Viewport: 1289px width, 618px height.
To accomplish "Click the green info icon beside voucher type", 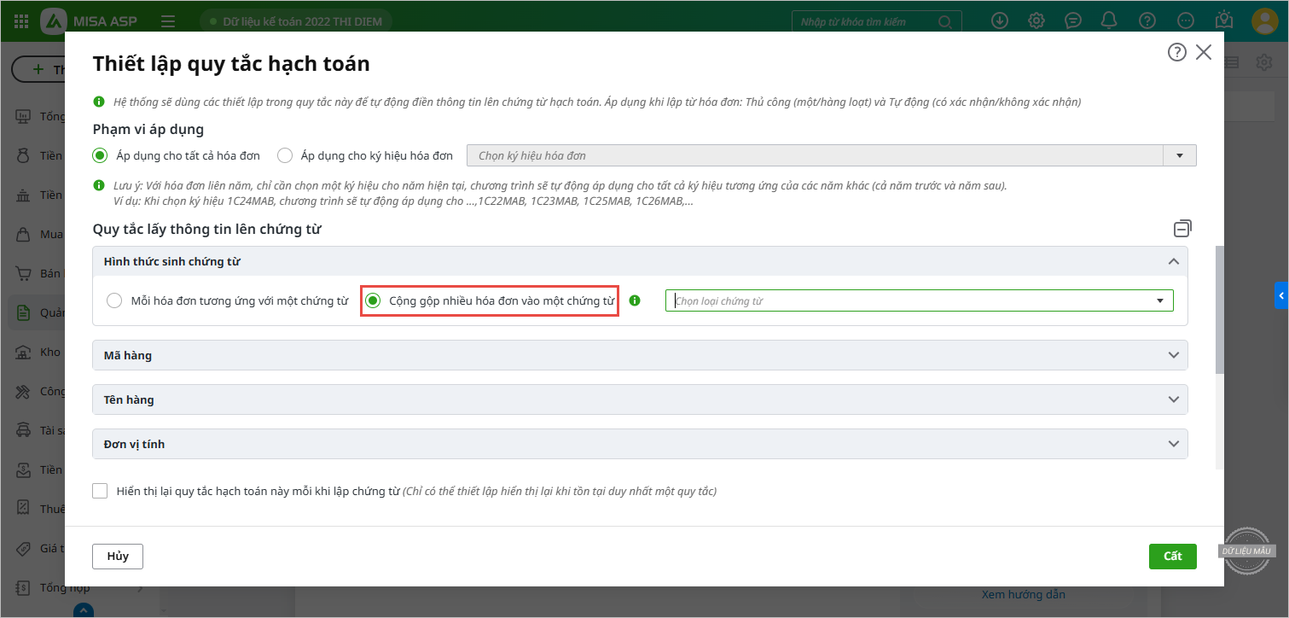I will tap(634, 300).
